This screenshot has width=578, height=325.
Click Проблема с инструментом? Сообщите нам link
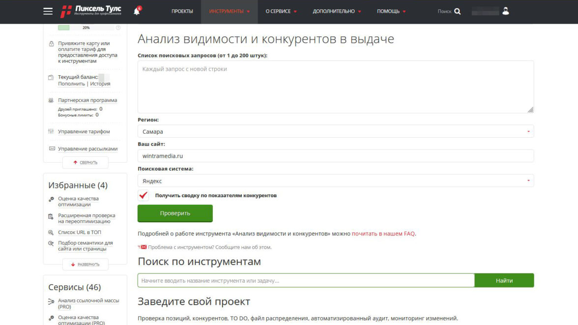pos(209,247)
